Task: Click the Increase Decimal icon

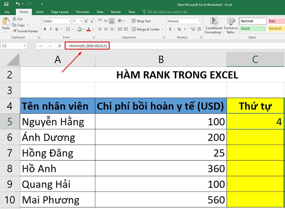Action: pyautogui.click(x=193, y=29)
